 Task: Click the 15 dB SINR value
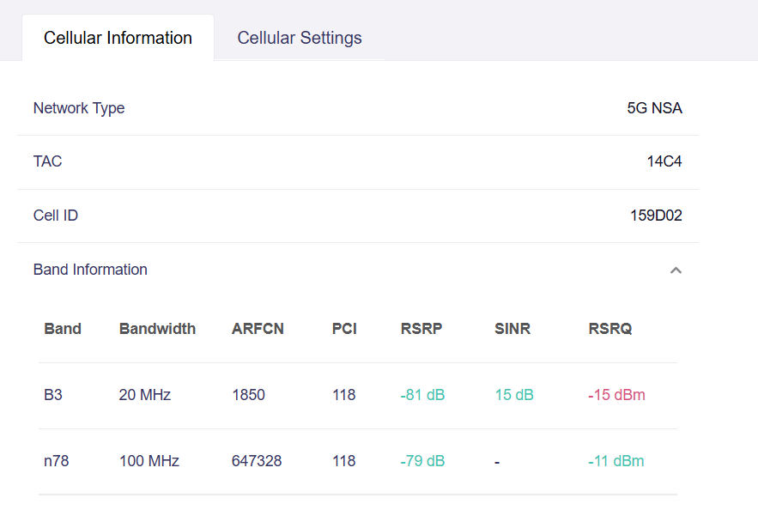tap(514, 395)
